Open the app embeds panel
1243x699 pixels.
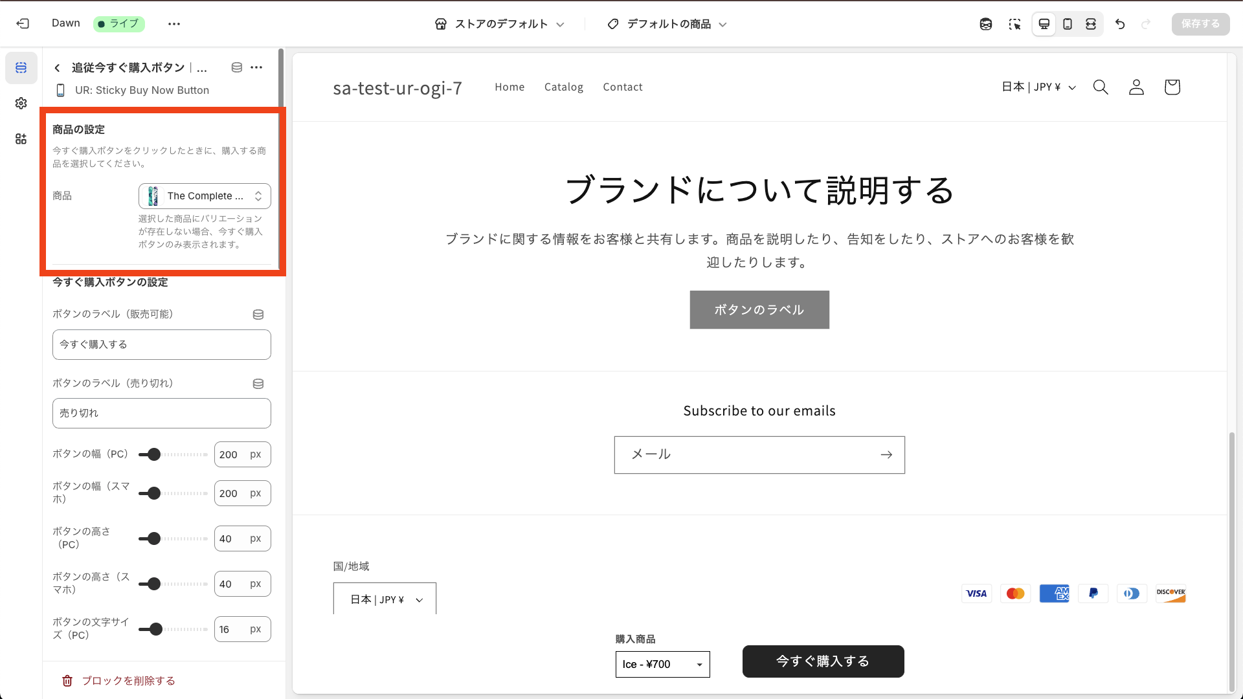21,139
